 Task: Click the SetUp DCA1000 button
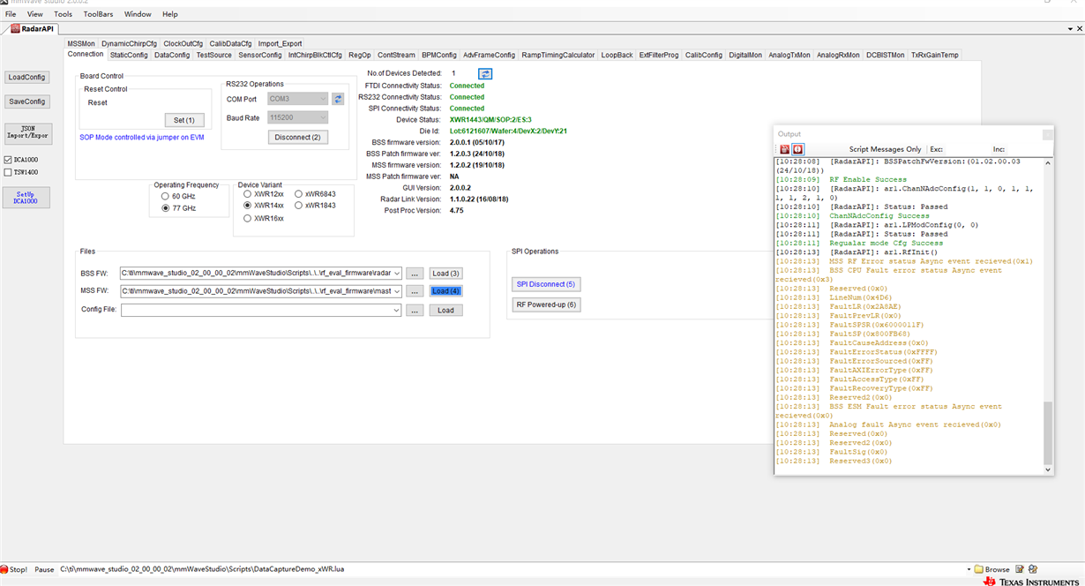(27, 198)
